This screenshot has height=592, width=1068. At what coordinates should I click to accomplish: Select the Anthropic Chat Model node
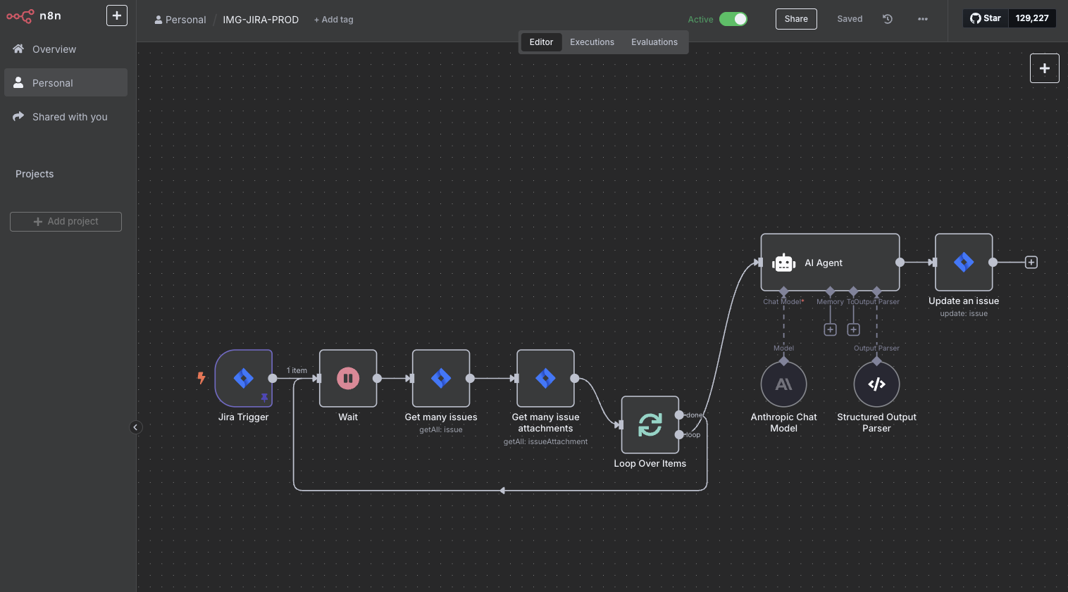pos(783,384)
